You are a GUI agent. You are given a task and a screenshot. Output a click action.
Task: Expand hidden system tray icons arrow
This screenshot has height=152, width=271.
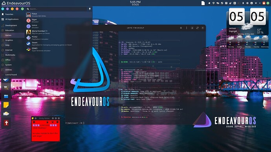tap(260, 3)
